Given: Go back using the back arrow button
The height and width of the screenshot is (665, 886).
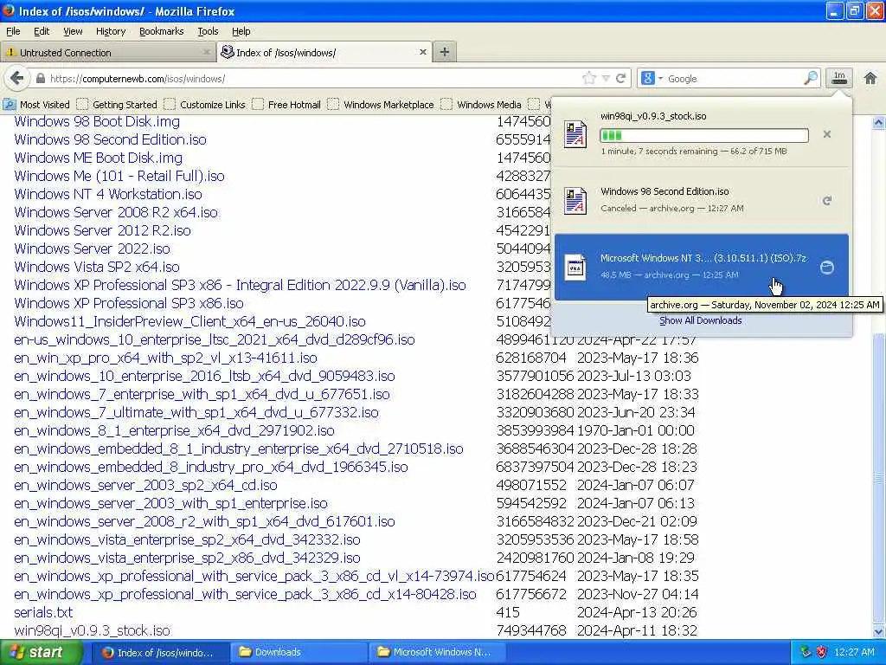Looking at the screenshot, I should [x=17, y=78].
